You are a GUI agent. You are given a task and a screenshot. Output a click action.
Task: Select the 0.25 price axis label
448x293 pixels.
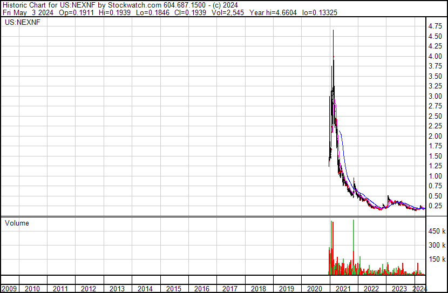pos(435,206)
